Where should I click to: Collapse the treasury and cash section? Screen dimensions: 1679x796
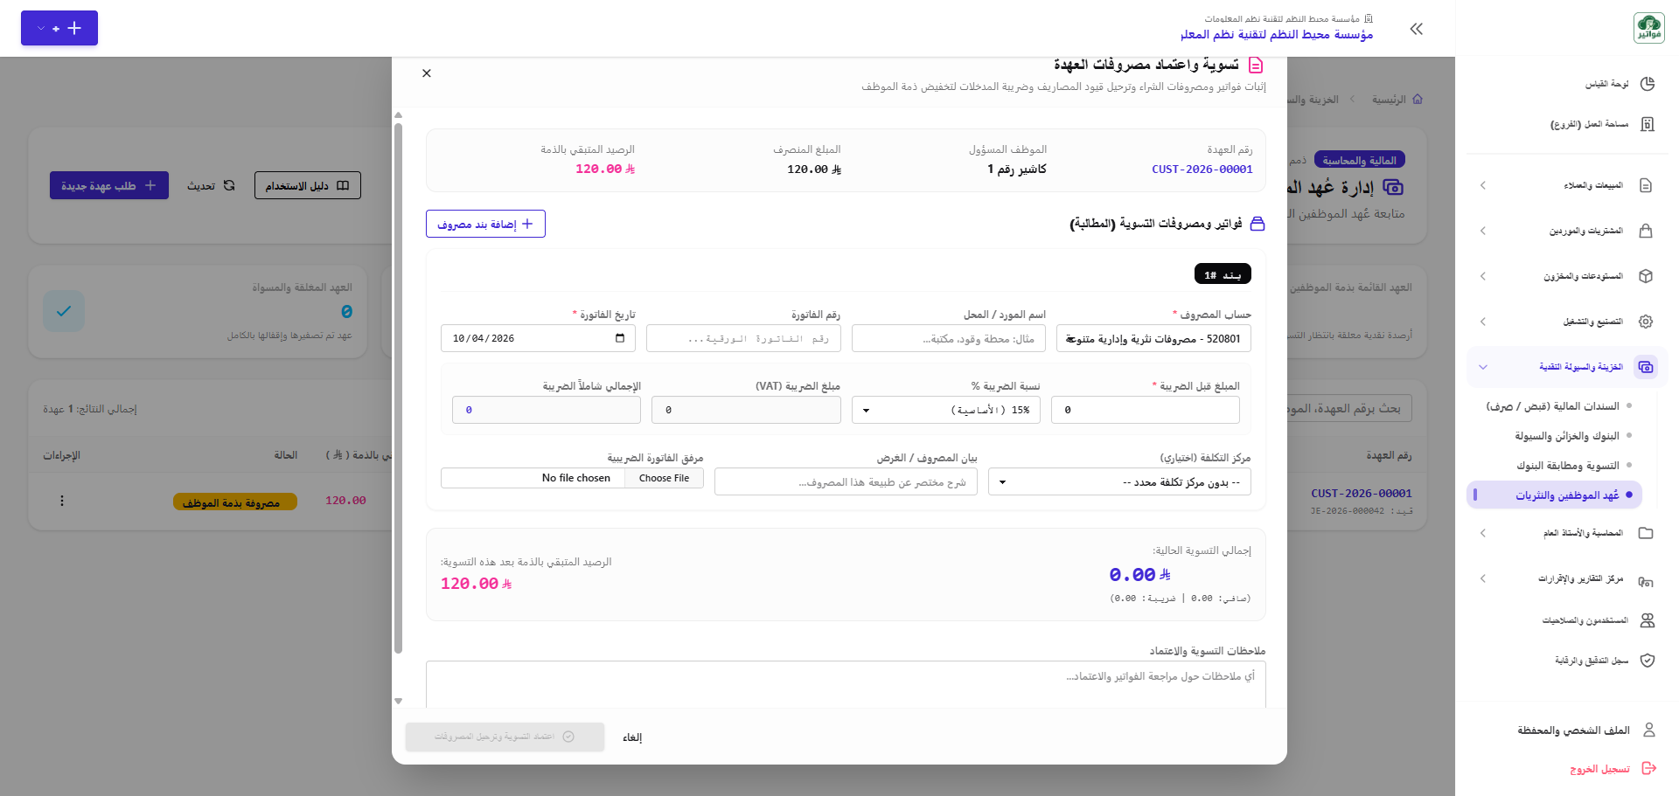tap(1483, 367)
